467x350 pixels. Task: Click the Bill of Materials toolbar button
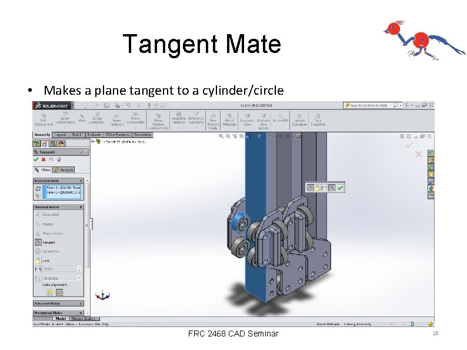click(x=229, y=120)
